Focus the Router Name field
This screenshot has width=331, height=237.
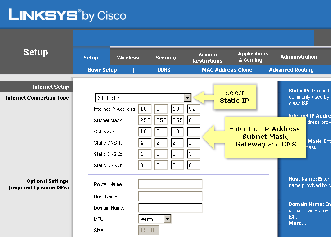pos(170,184)
